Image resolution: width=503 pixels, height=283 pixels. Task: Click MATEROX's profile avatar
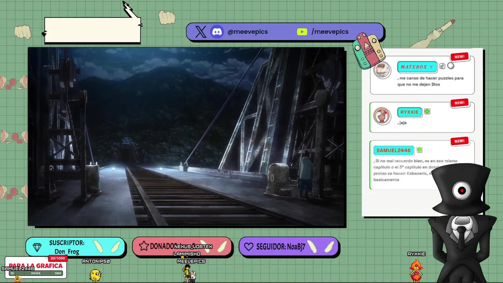[x=382, y=70]
